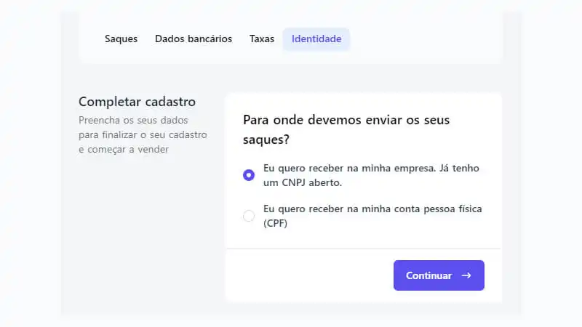
Task: Open the Saques tab
Action: pos(121,39)
